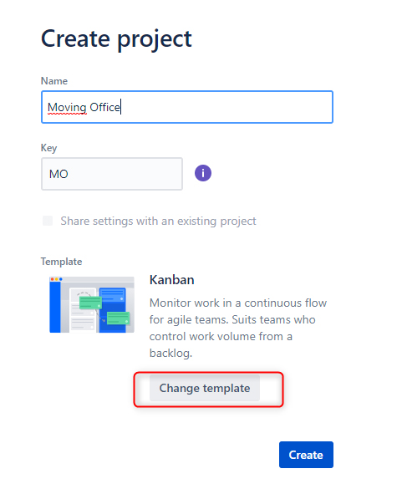This screenshot has height=489, width=402.
Task: Click the Key field label
Action: tap(49, 147)
